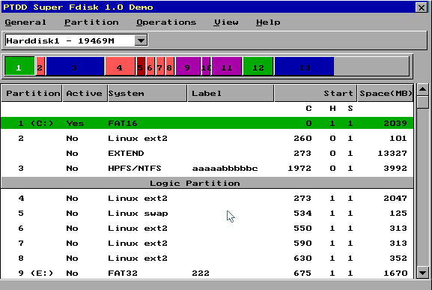Open the Operations menu
The width and height of the screenshot is (432, 290).
(166, 22)
